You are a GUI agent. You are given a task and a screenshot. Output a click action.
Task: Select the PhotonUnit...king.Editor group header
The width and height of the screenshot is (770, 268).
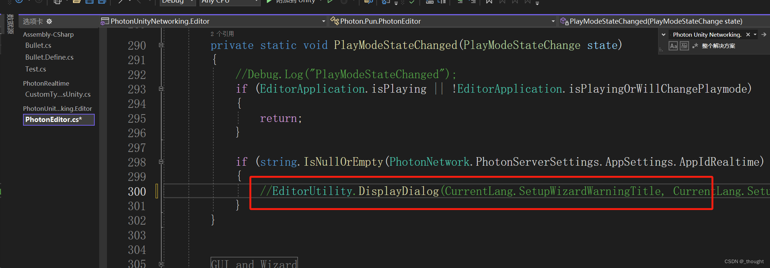[x=58, y=109]
